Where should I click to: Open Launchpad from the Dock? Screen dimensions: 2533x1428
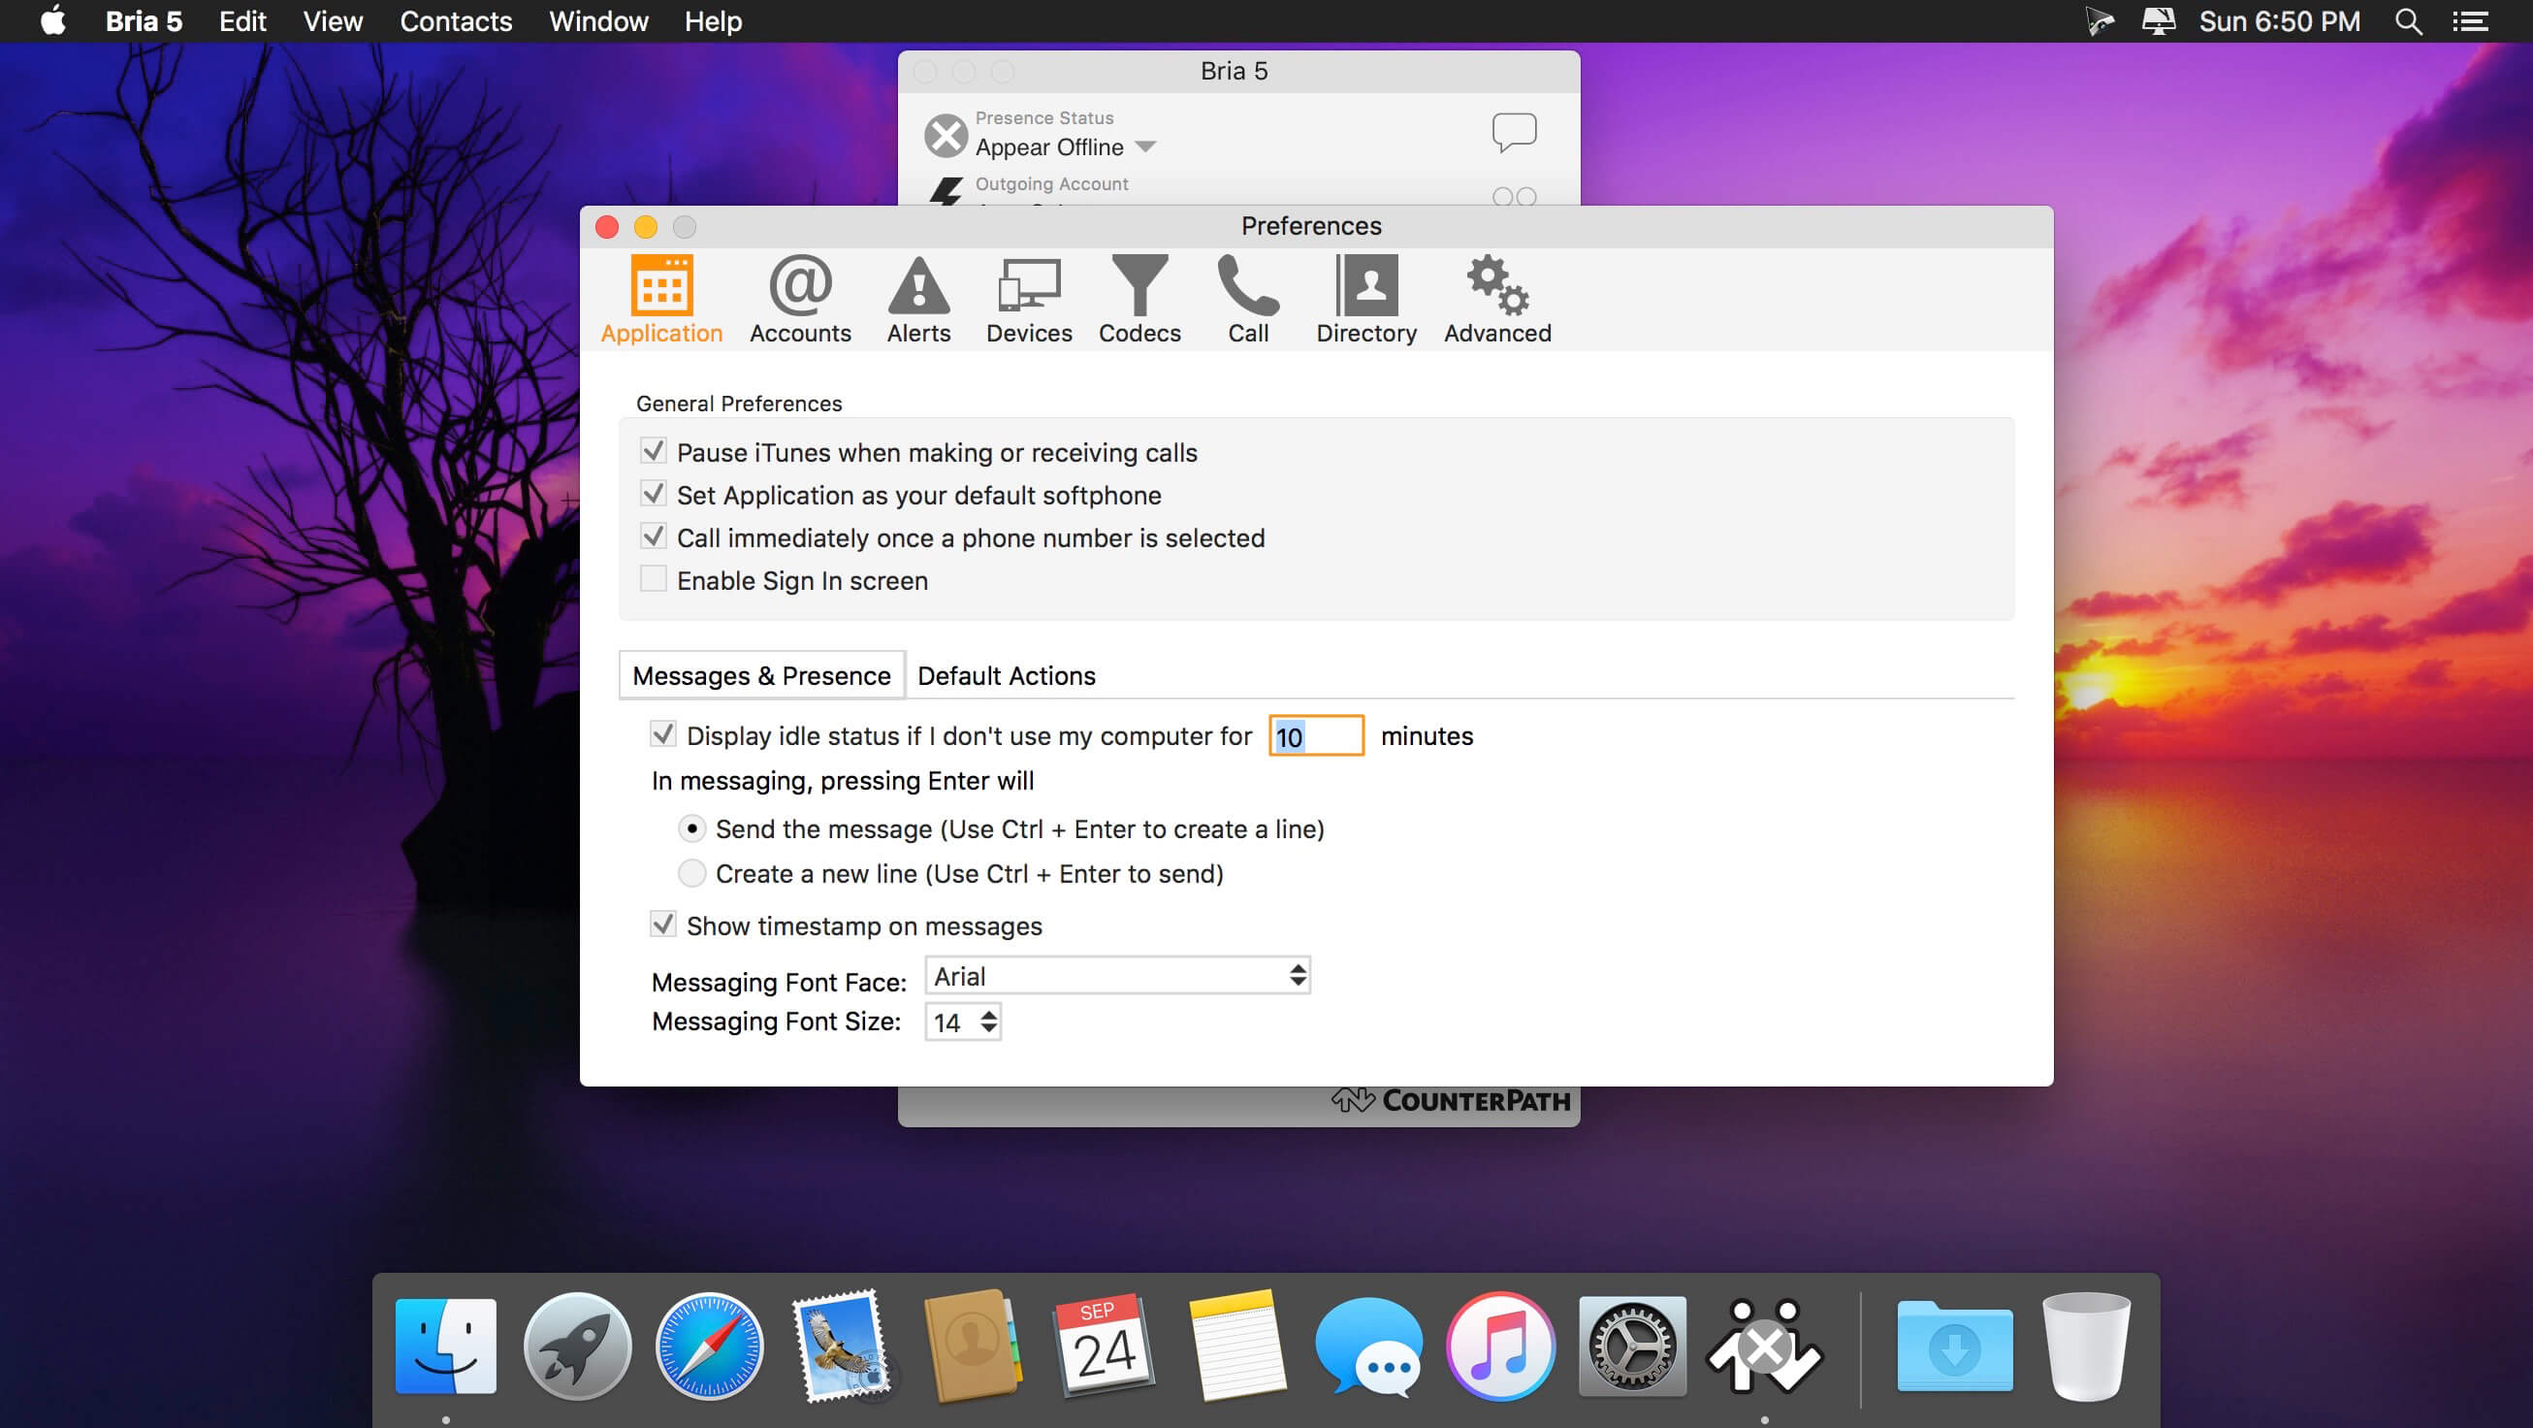(x=577, y=1346)
